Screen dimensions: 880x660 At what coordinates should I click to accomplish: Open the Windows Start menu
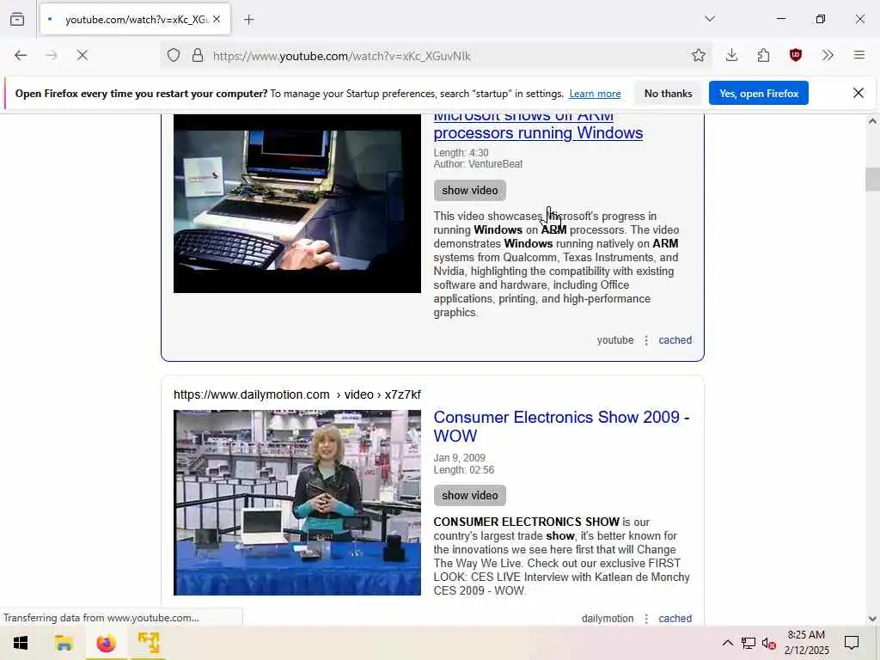pos(21,643)
